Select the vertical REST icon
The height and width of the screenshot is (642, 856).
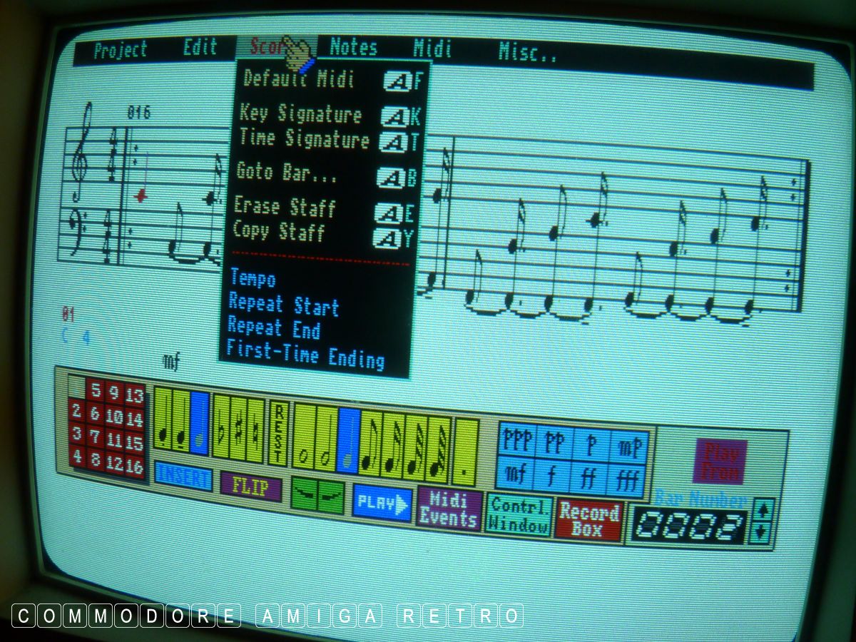278,433
